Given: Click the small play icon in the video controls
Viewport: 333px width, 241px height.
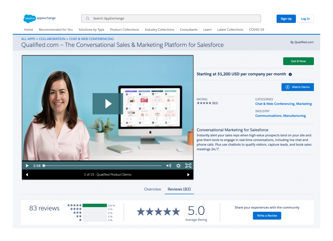Looking at the screenshot, I should (x=27, y=166).
